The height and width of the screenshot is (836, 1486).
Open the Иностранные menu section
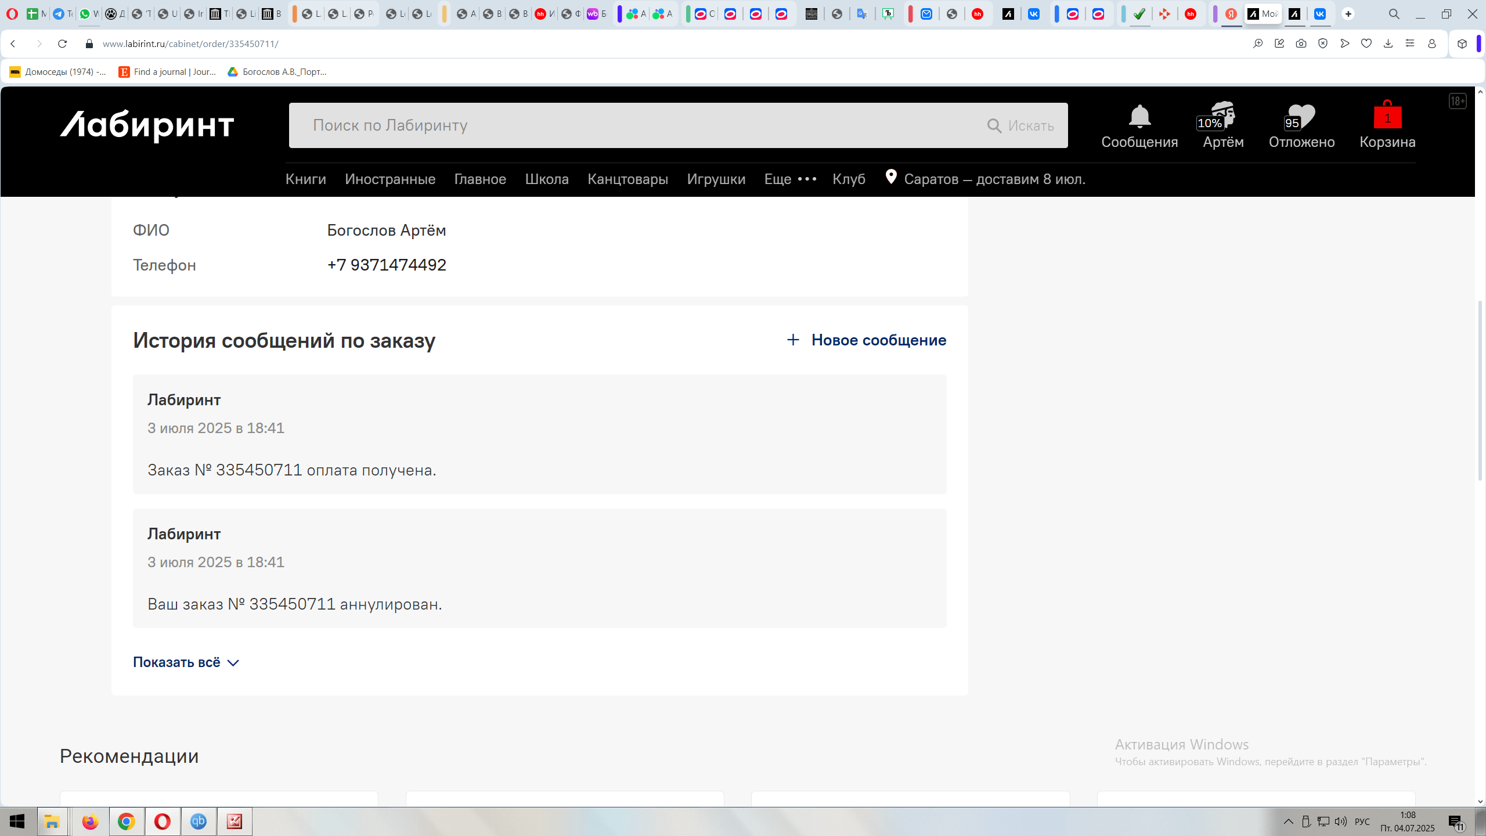[x=390, y=179]
